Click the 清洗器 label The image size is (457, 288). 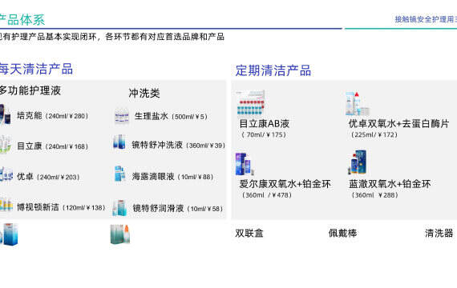pyautogui.click(x=439, y=233)
